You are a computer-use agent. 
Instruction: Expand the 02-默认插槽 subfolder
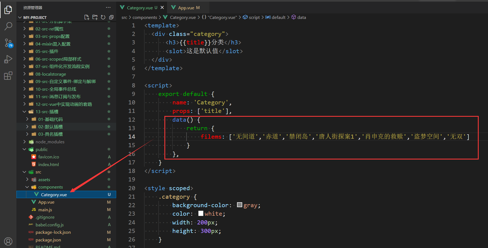coord(50,127)
